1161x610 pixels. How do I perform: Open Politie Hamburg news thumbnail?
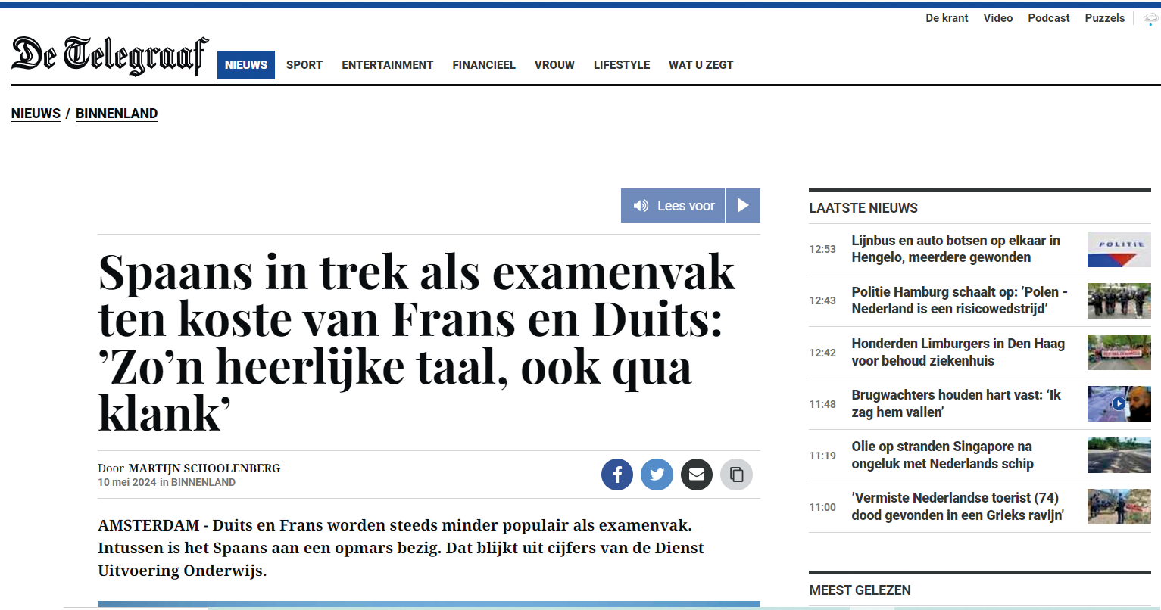pyautogui.click(x=1119, y=300)
